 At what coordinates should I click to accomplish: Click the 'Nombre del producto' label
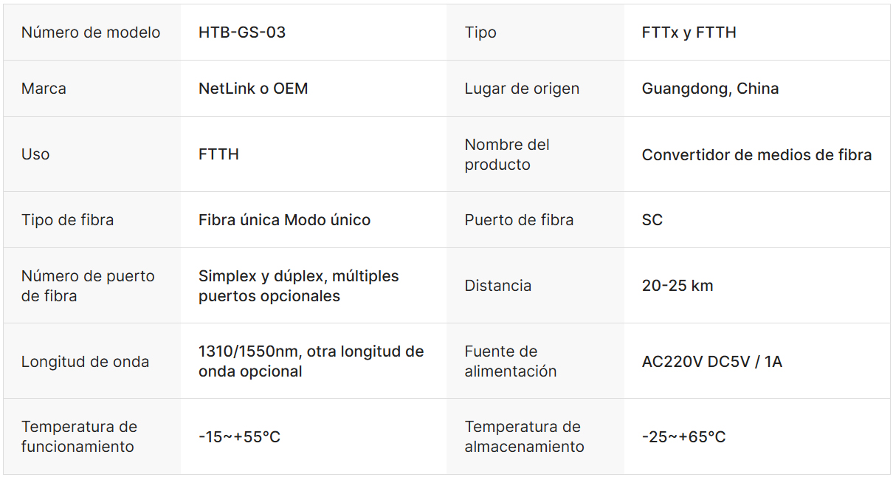pos(507,154)
